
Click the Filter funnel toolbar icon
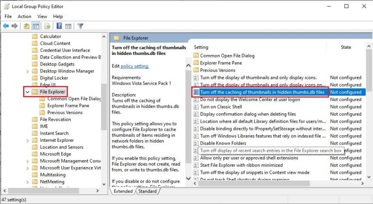pos(80,26)
